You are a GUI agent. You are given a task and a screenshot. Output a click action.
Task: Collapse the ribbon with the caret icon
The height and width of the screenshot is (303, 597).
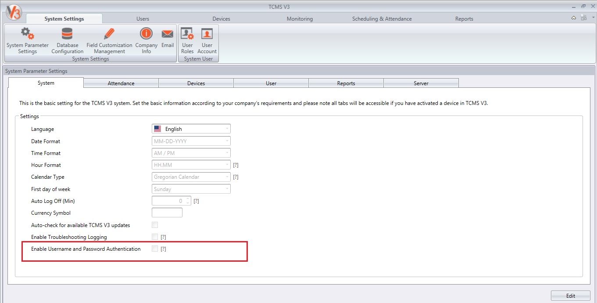(574, 18)
